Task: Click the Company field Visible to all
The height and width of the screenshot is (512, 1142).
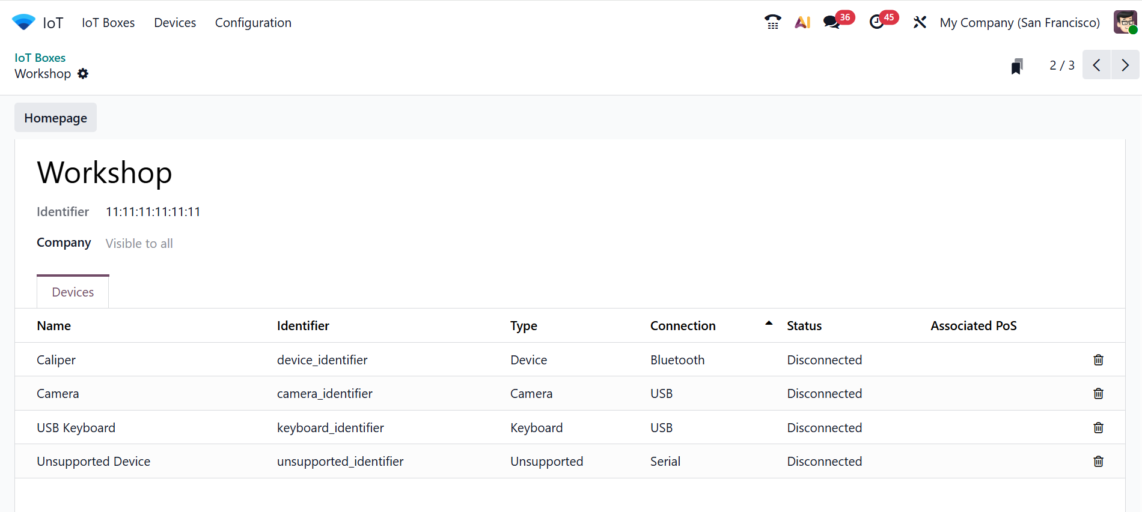Action: pyautogui.click(x=139, y=243)
